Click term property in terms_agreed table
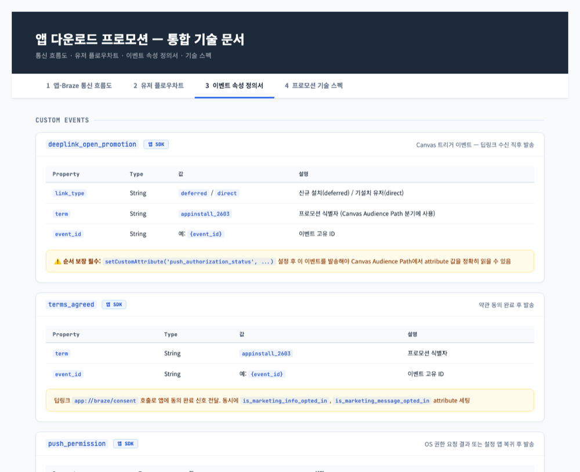 61,354
